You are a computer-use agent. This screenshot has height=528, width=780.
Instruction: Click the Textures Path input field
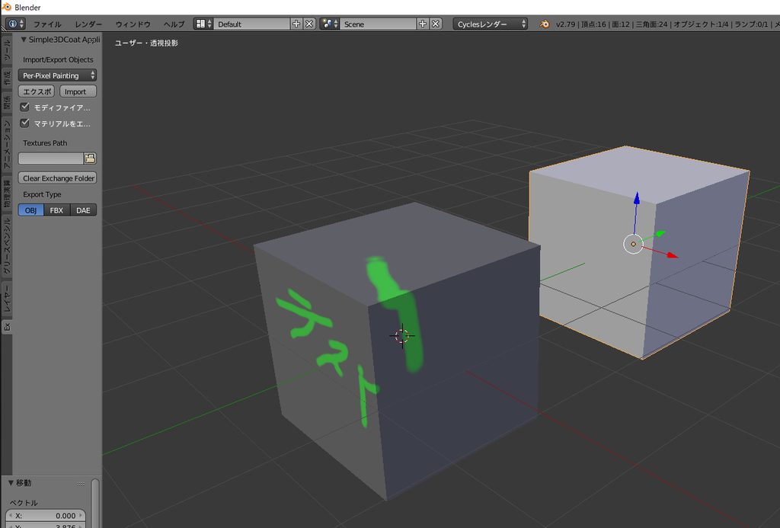51,158
